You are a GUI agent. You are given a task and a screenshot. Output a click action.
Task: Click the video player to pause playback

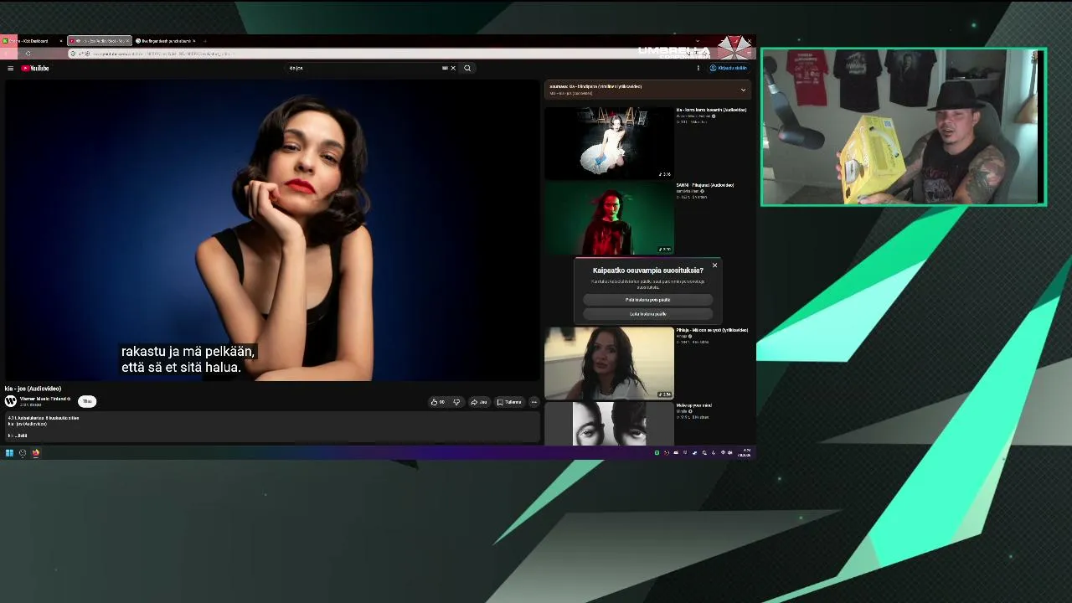[x=272, y=230]
